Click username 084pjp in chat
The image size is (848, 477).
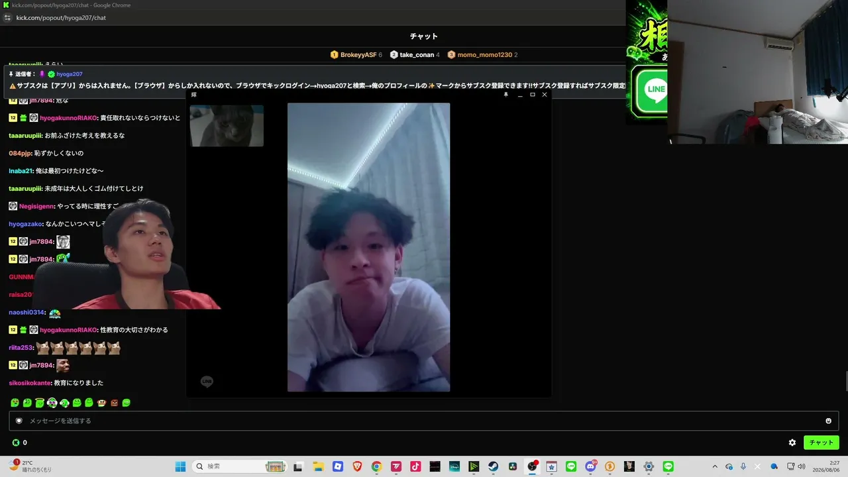click(x=20, y=153)
